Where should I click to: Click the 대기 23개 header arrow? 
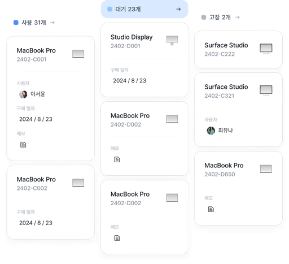pos(178,9)
